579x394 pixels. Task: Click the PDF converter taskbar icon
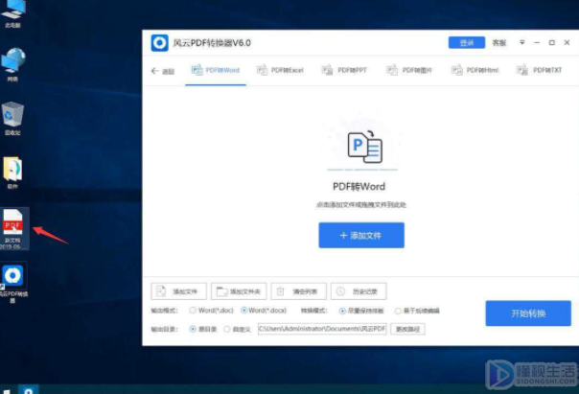(28, 390)
